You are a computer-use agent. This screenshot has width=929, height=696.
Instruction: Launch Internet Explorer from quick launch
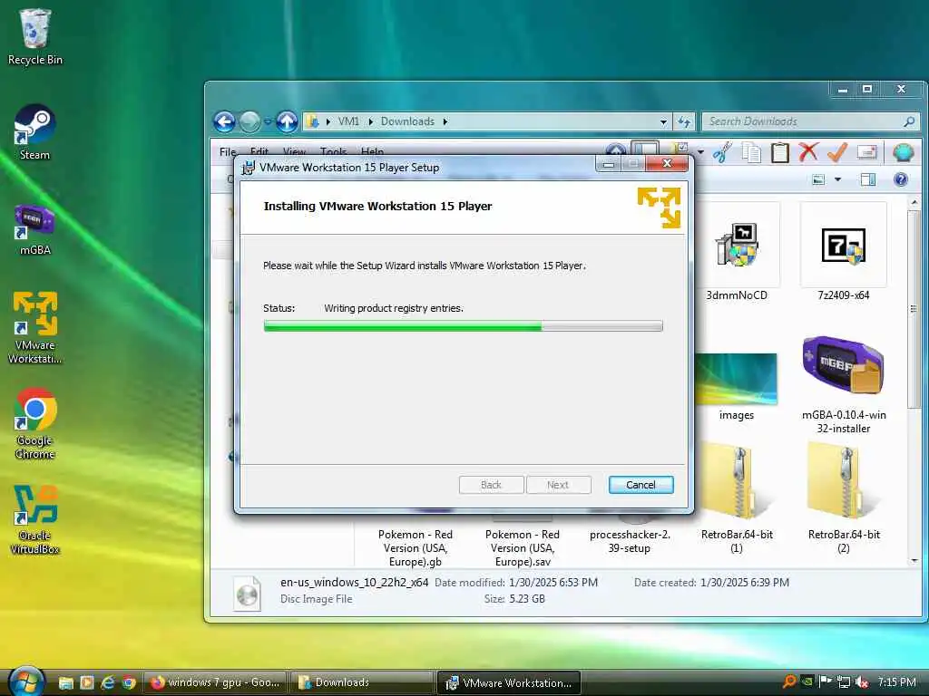point(108,682)
